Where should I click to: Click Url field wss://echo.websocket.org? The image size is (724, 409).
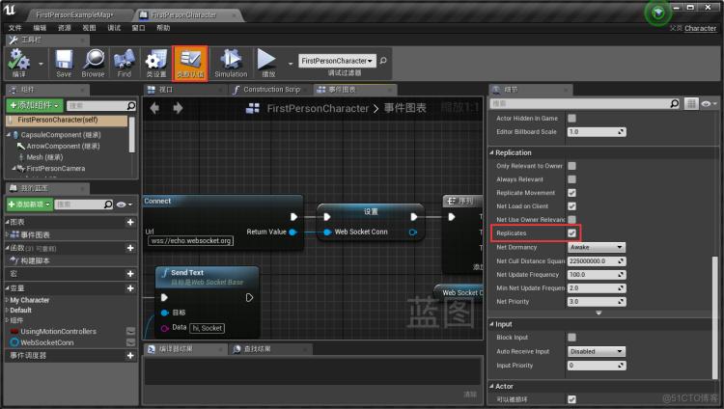click(191, 241)
